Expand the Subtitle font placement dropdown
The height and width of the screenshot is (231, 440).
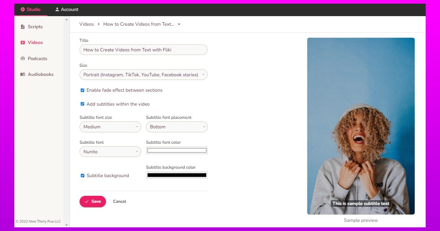177,127
